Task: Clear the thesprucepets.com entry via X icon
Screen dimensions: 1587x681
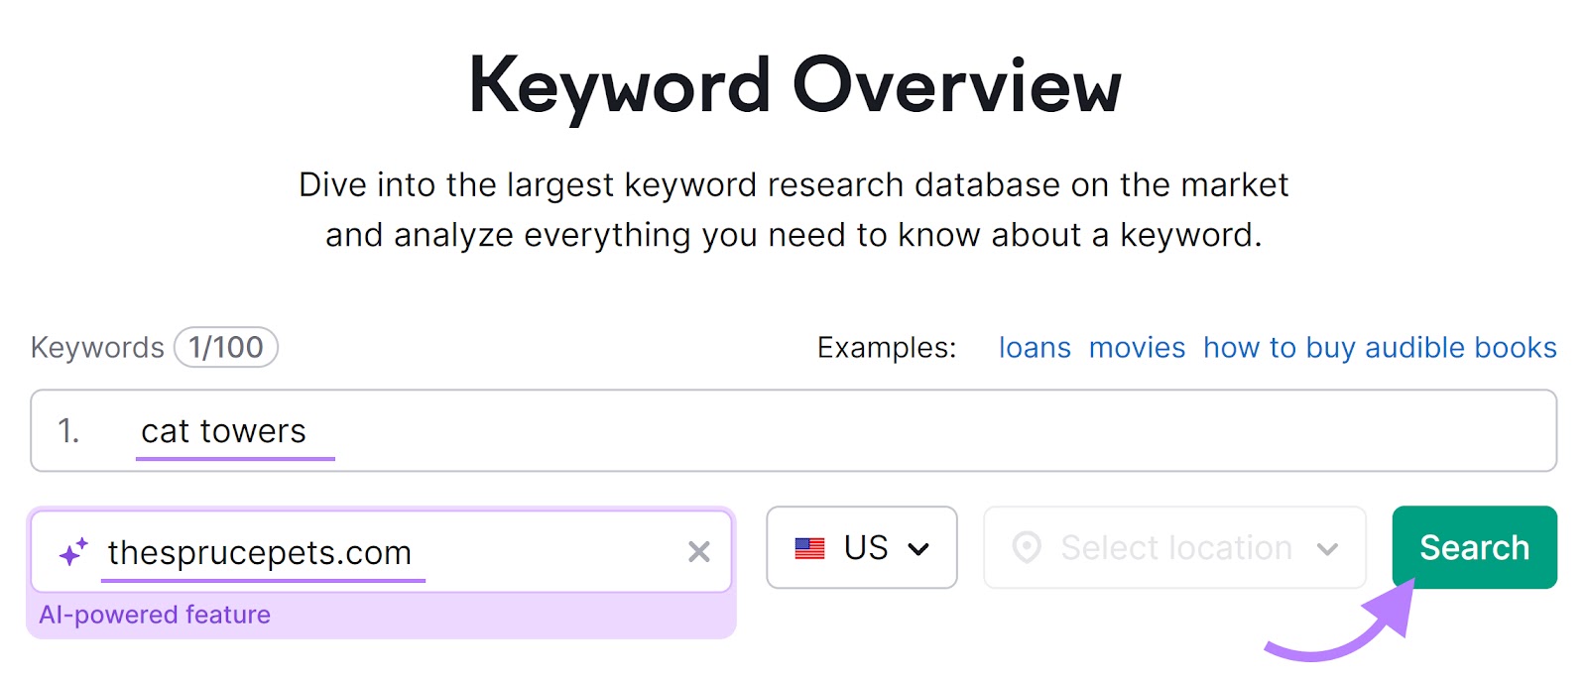Action: click(699, 551)
